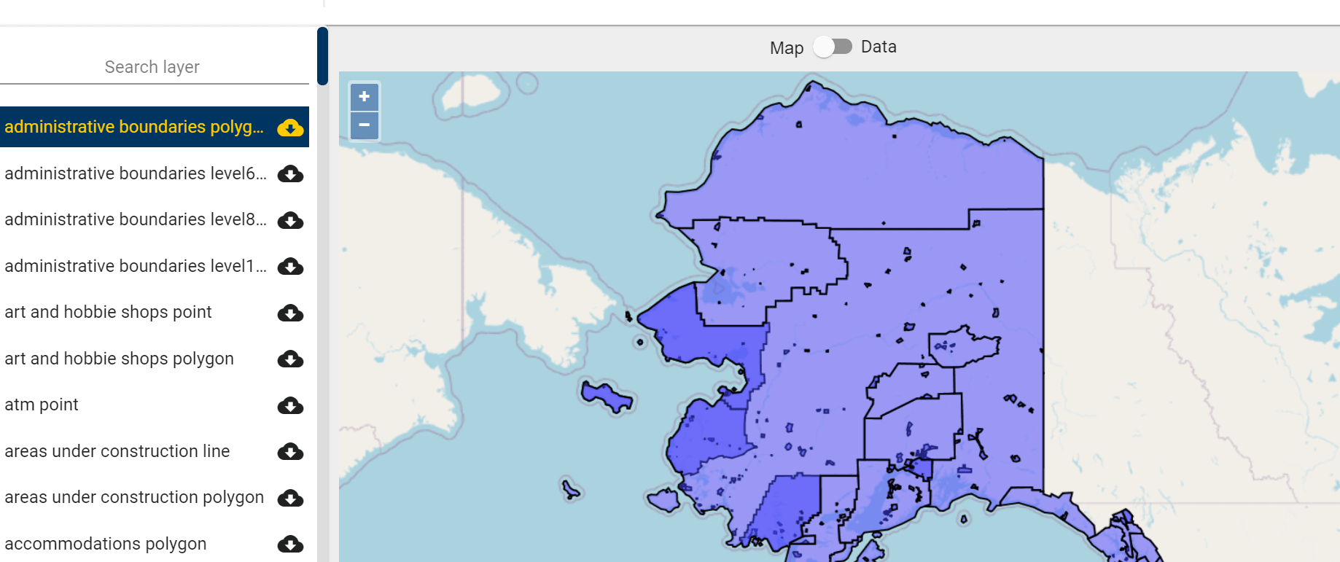The width and height of the screenshot is (1340, 562).
Task: Click the Map label beside the switch
Action: (x=787, y=48)
